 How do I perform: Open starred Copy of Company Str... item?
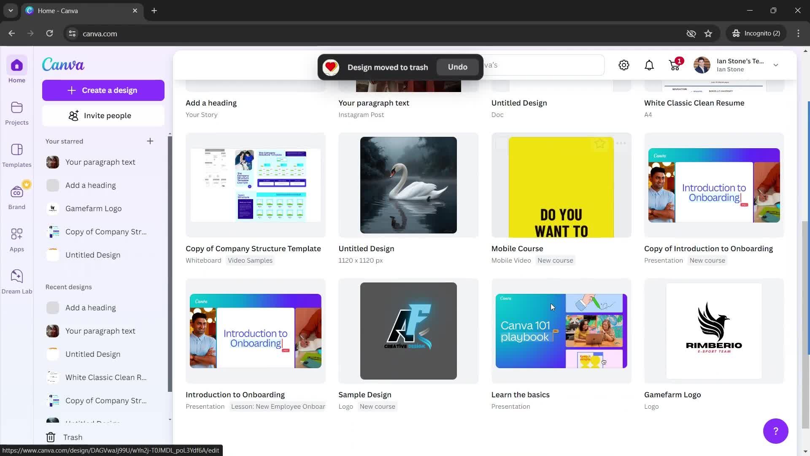(100, 232)
